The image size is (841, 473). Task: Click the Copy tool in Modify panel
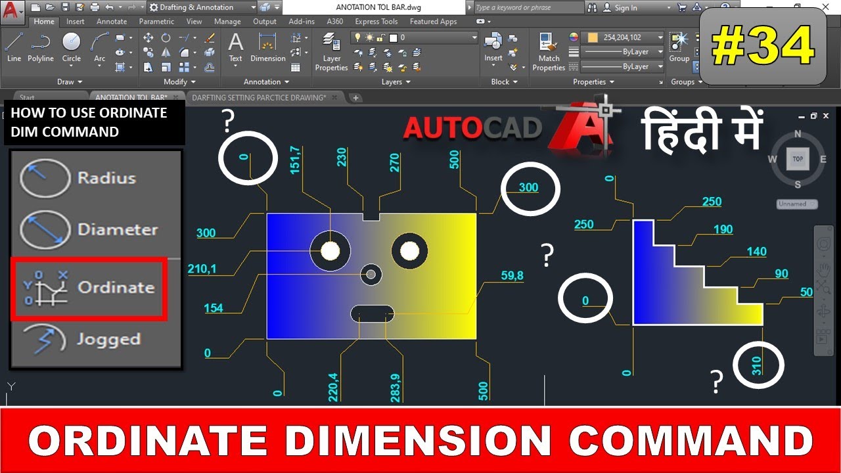(148, 53)
